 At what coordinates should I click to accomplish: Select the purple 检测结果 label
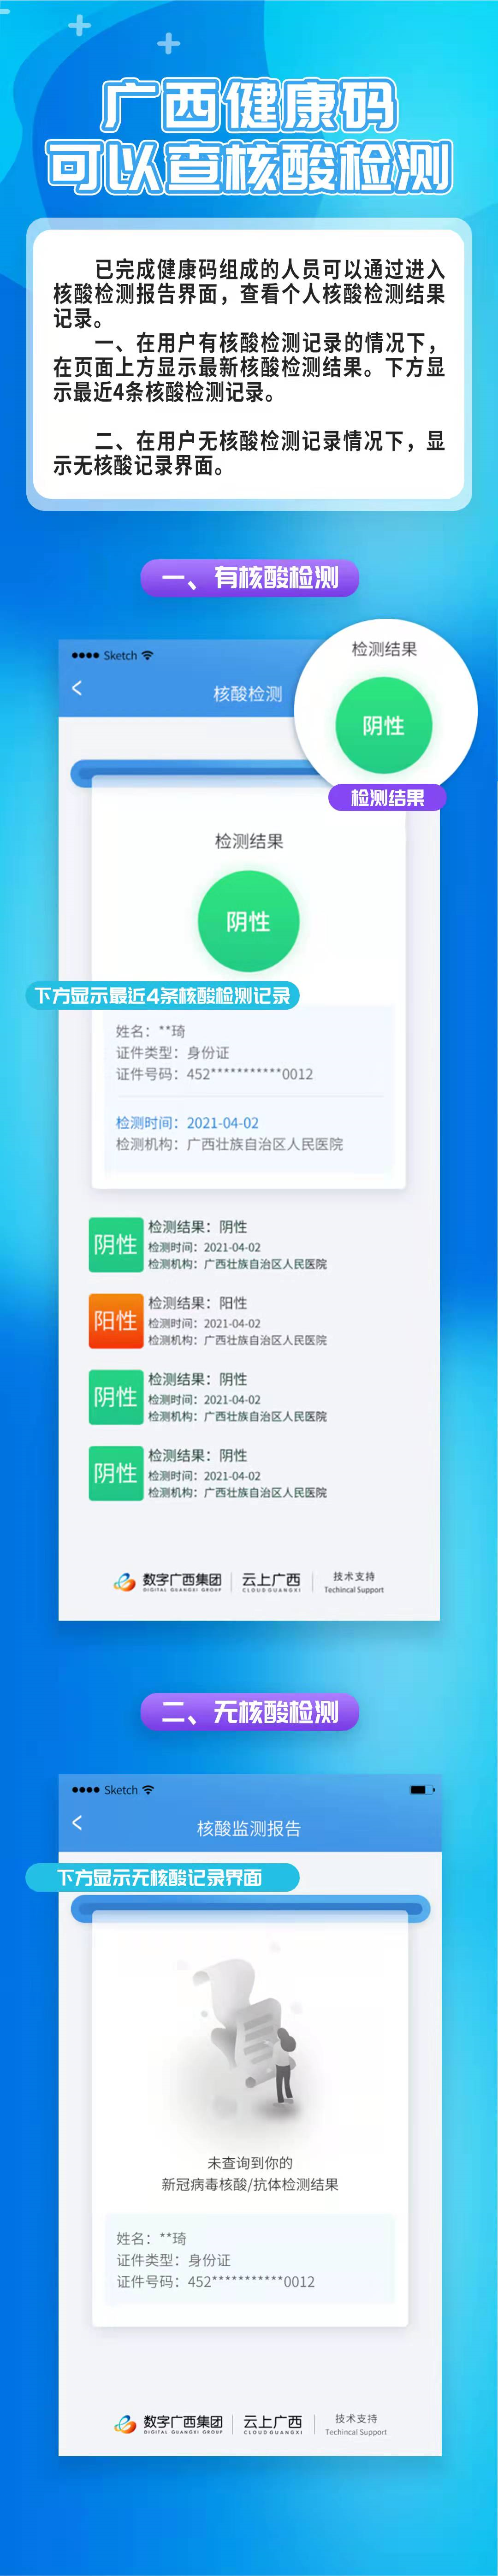point(387,797)
